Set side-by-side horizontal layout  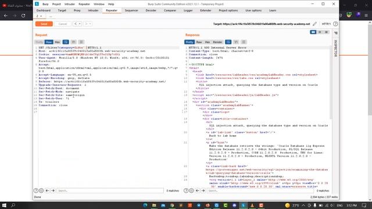(313, 32)
